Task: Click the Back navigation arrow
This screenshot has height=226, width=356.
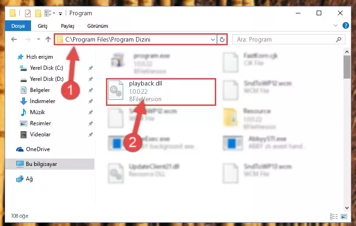Action: click(x=14, y=39)
